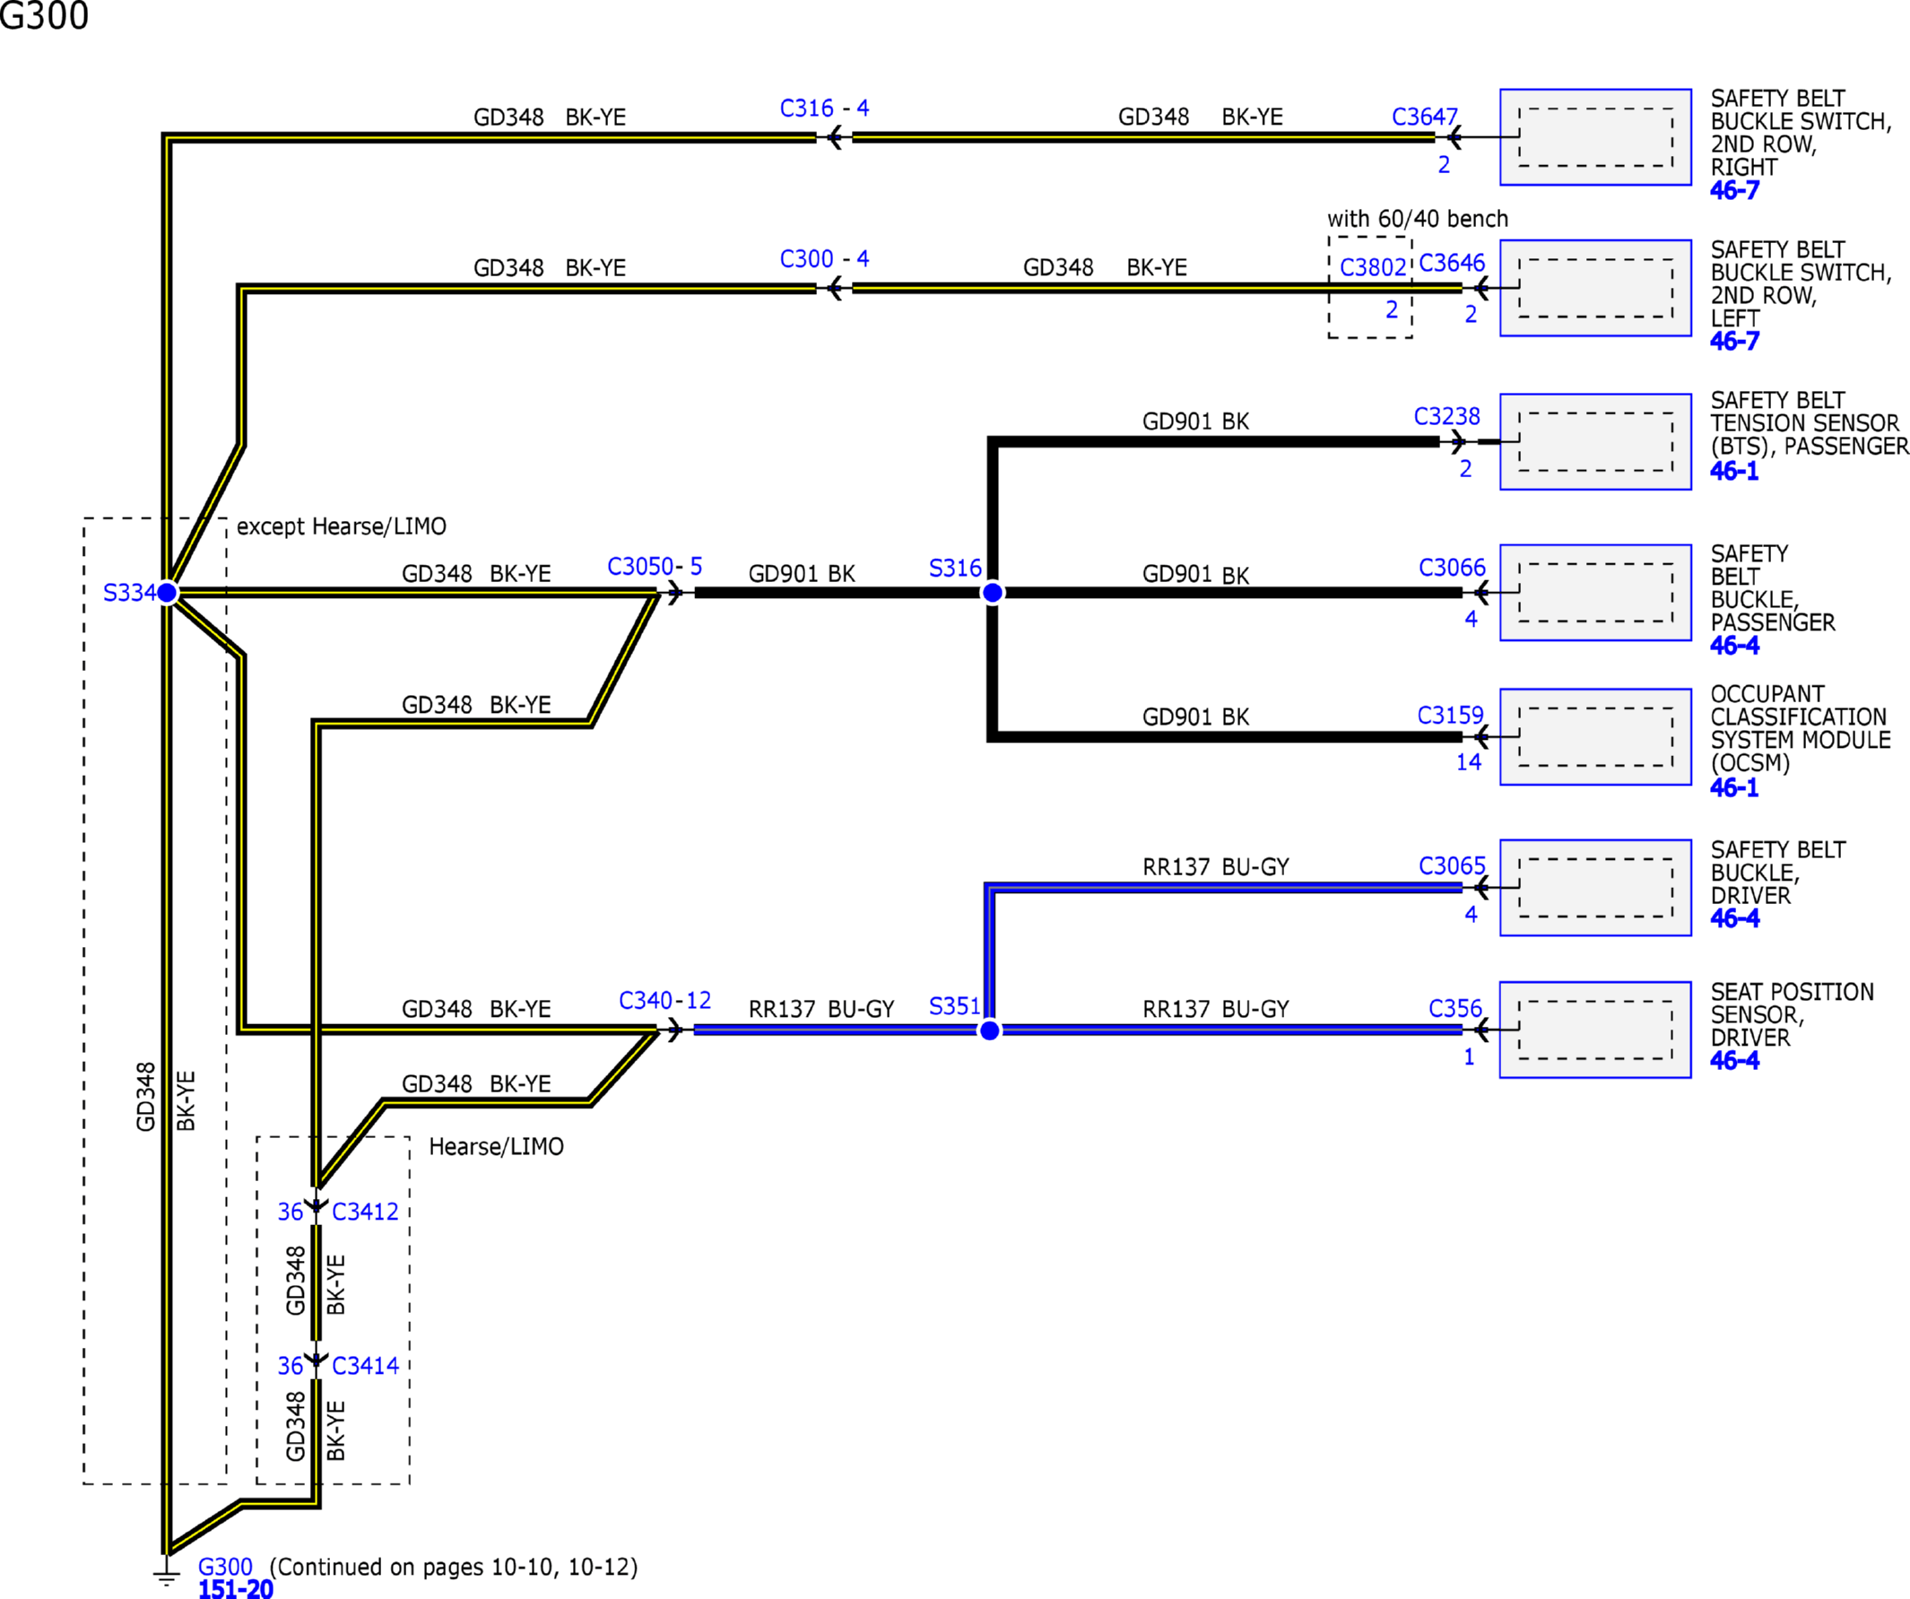Screen dimensions: 1910x1599
Task: Open the C300 connector link
Action: pos(807,259)
